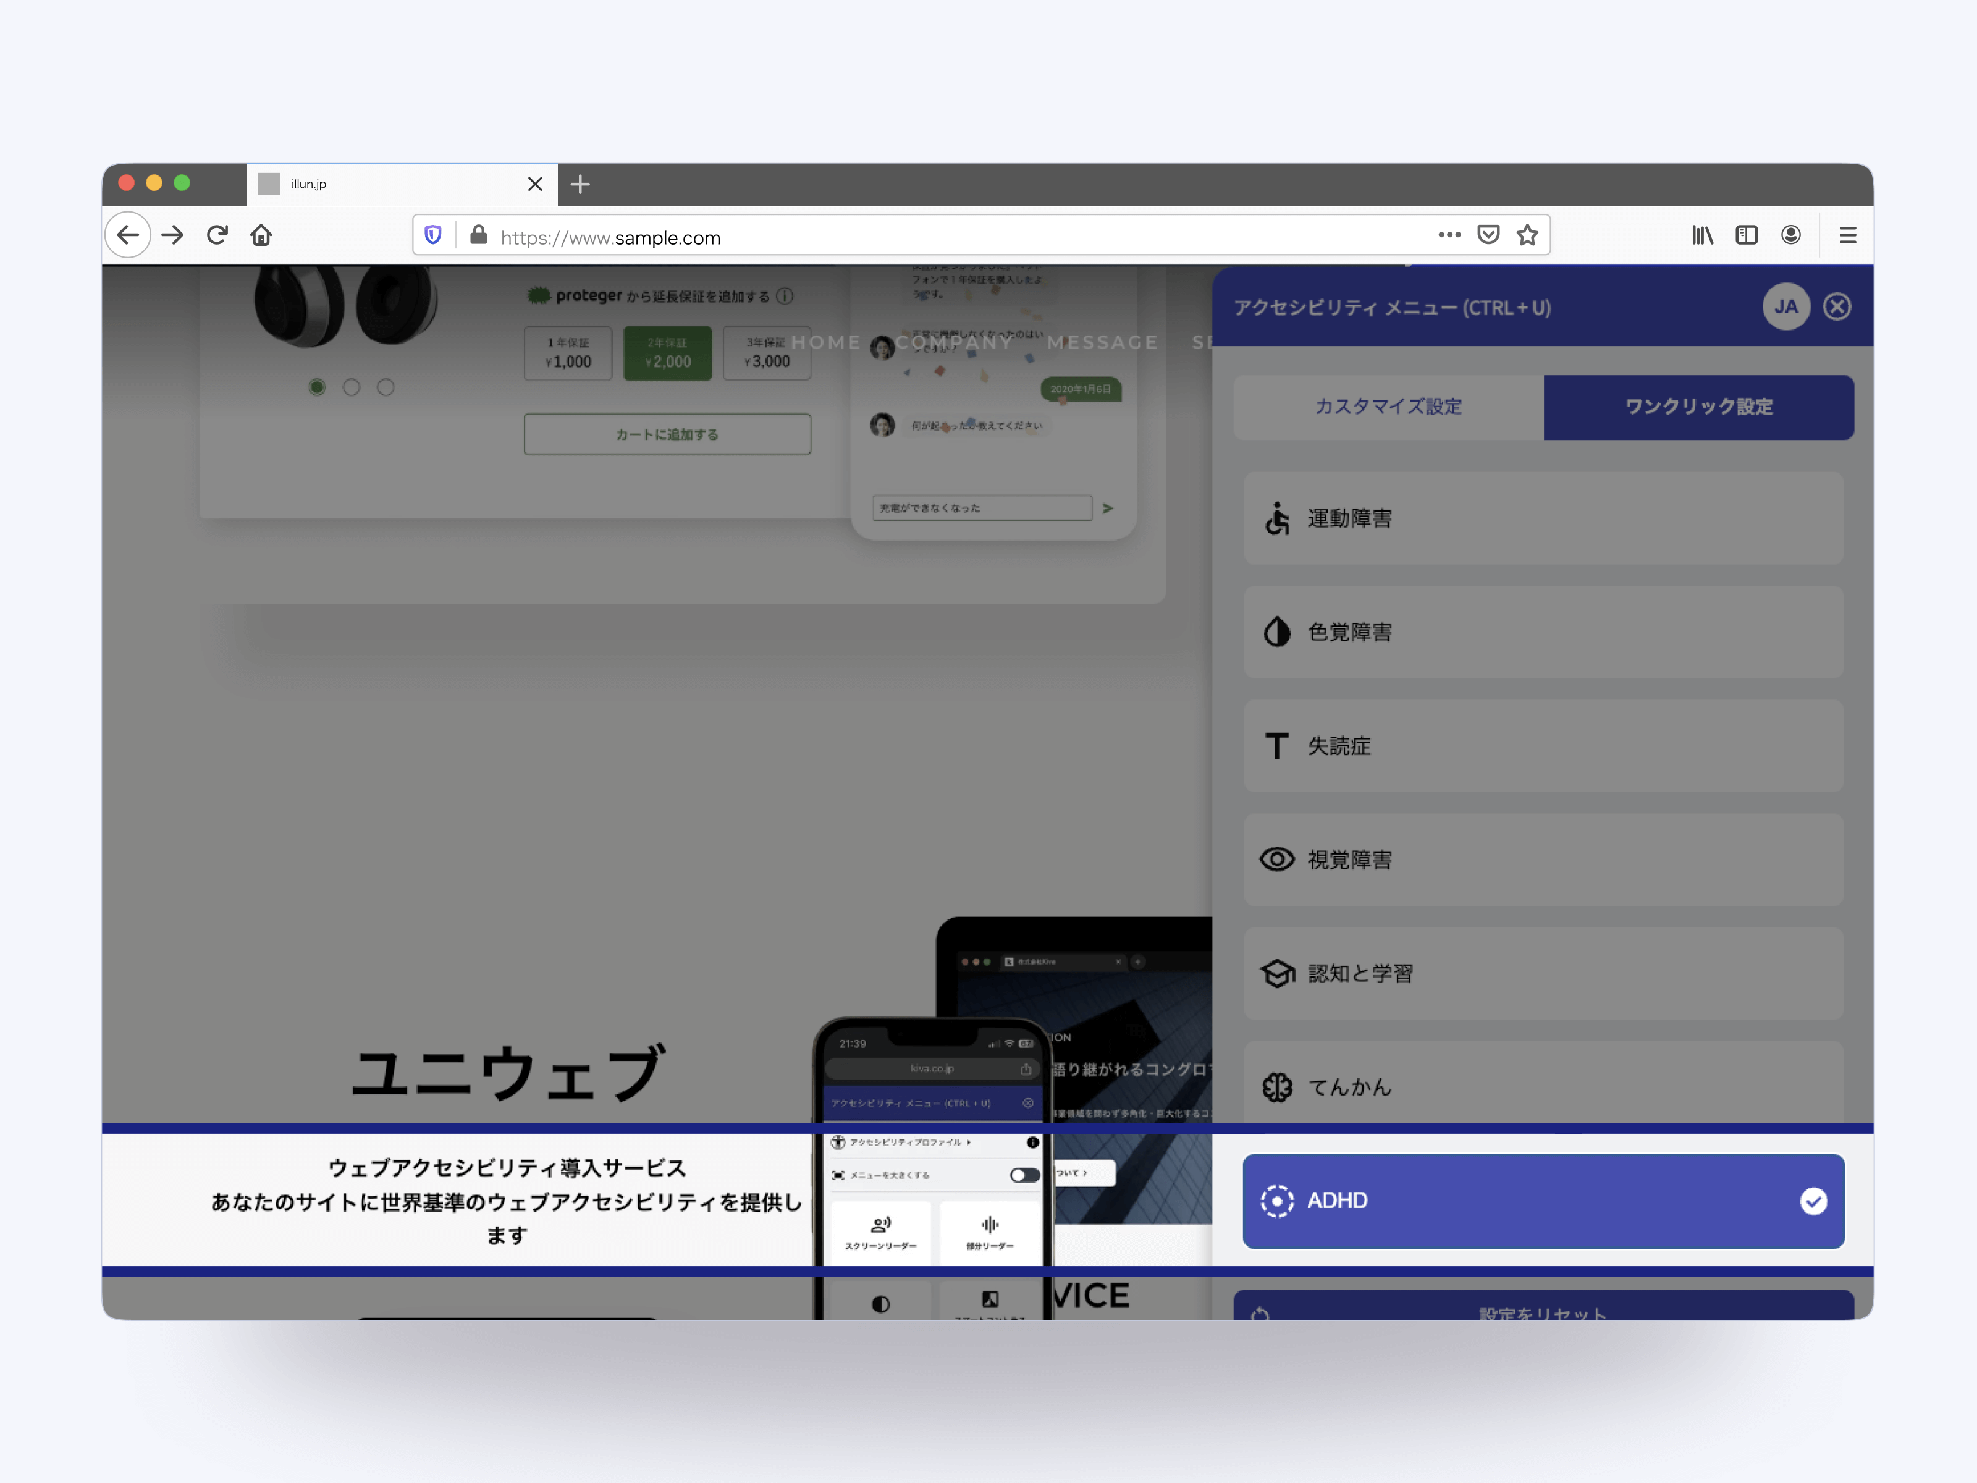Disable the active ADHD profile
The width and height of the screenshot is (1977, 1483).
click(x=1543, y=1201)
